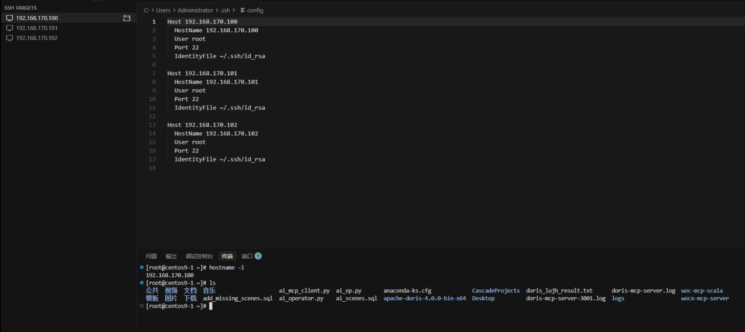The height and width of the screenshot is (332, 745).
Task: Click wocx-mcp-server in terminal listing
Action: 705,298
